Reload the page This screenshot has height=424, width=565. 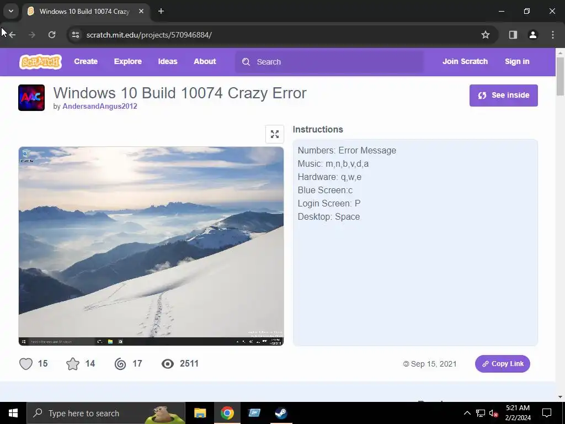tap(52, 35)
